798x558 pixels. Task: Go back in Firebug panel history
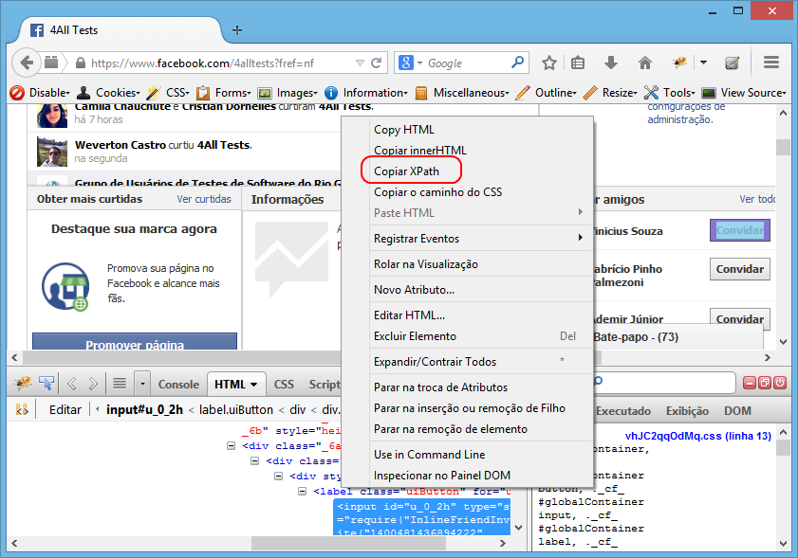coord(72,384)
